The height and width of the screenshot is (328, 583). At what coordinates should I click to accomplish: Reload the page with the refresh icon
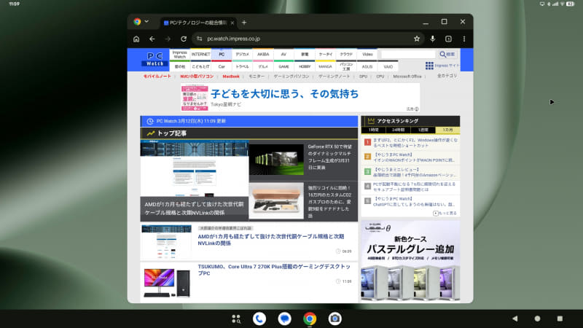tap(184, 39)
